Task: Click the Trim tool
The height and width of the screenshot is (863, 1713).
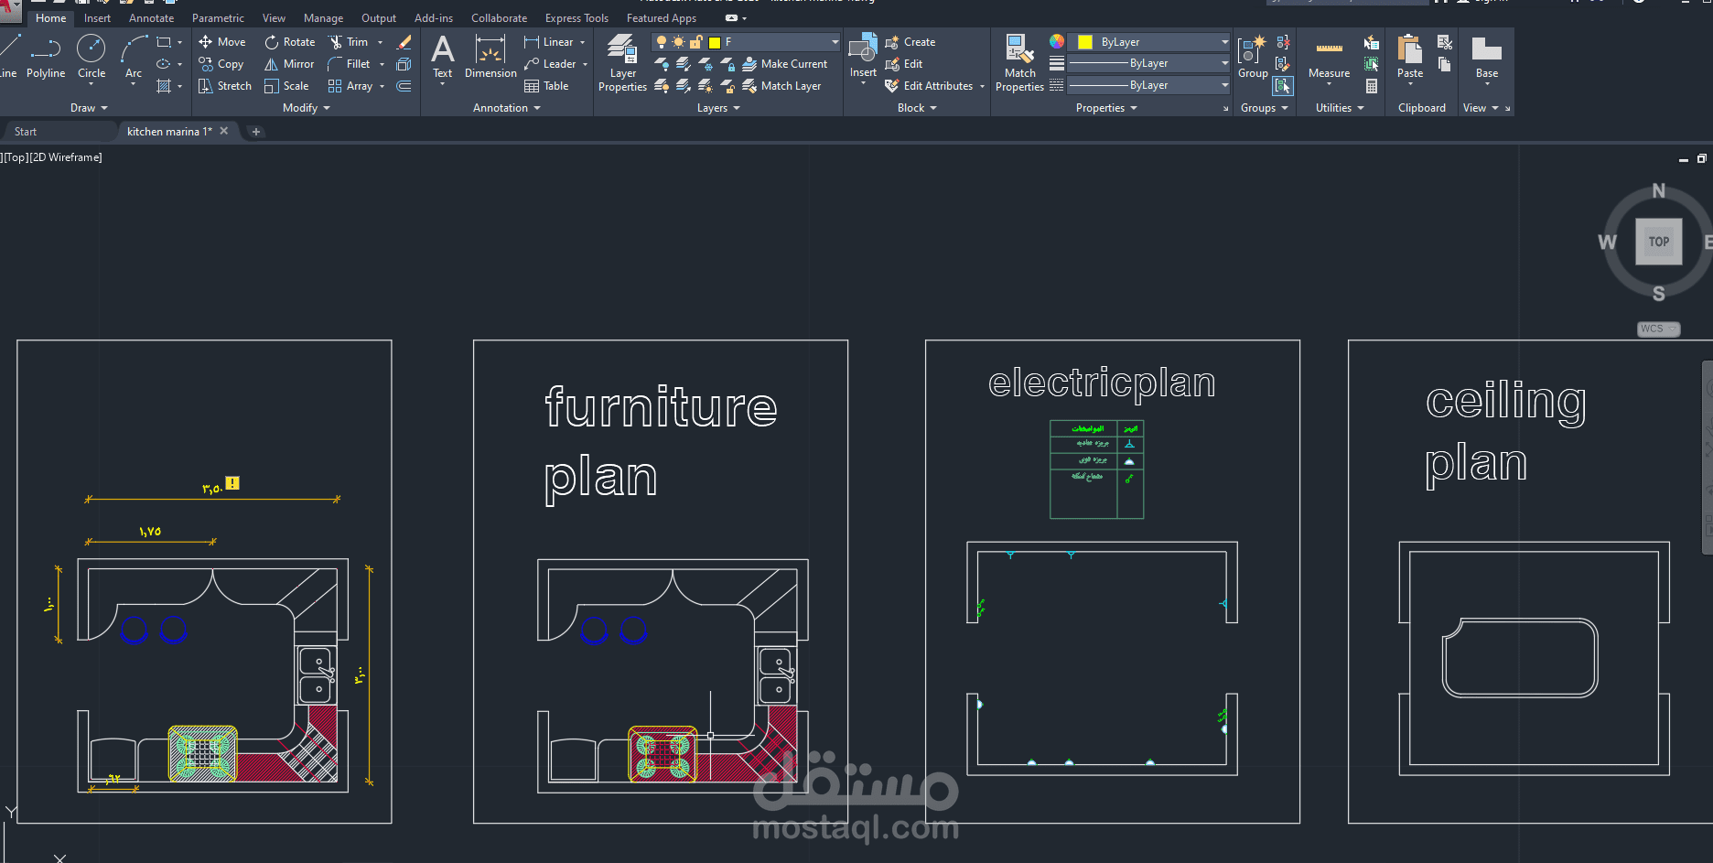Action: 349,42
